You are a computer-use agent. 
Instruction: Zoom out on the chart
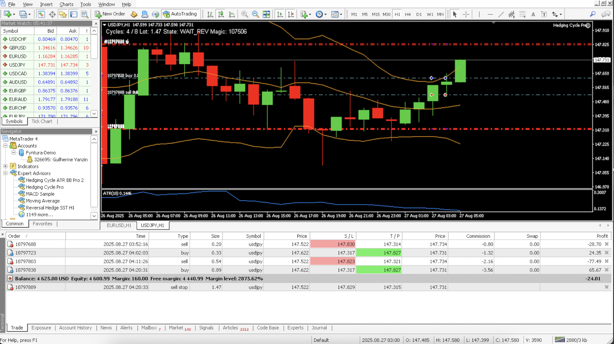pos(255,14)
